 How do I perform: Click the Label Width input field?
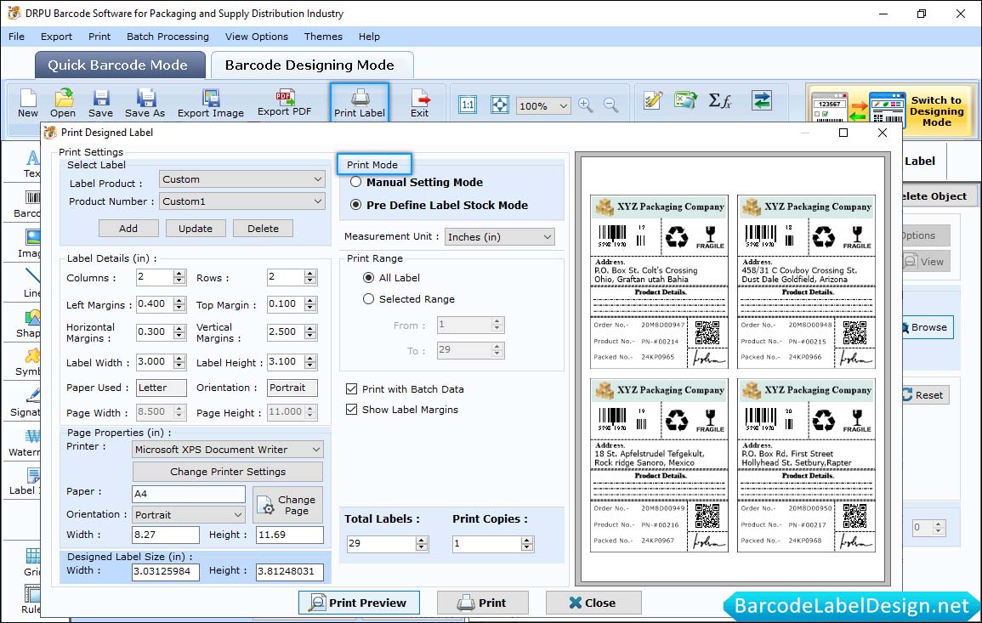point(155,362)
